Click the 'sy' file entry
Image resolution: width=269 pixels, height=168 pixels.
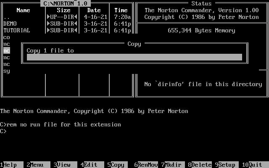7,71
